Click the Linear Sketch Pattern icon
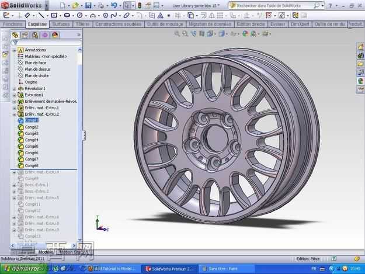The height and width of the screenshot is (274, 365). [x=220, y=16]
